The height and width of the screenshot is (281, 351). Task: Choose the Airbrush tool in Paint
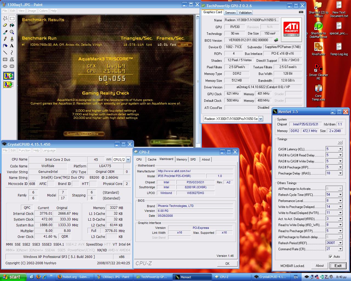click(5, 46)
